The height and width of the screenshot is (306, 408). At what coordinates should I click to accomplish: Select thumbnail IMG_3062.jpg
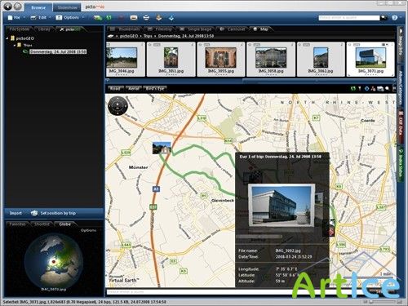[321, 60]
